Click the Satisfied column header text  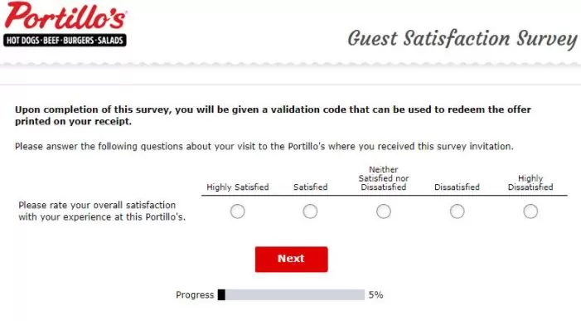pos(311,187)
